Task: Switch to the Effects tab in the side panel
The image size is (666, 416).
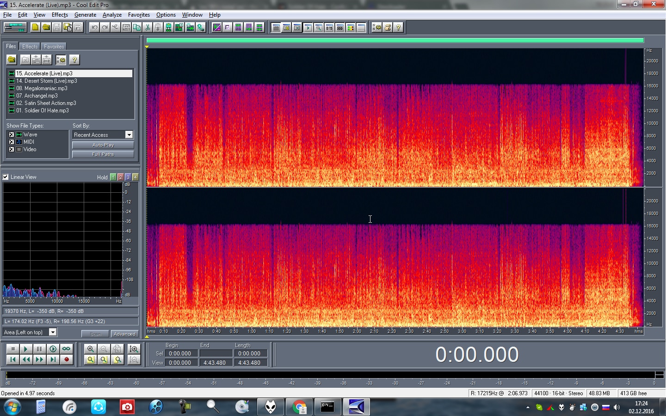Action: 30,47
